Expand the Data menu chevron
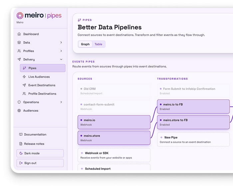 61,43
